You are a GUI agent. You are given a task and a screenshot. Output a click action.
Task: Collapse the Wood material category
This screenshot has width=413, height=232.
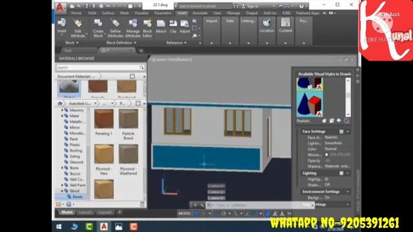tap(62, 191)
